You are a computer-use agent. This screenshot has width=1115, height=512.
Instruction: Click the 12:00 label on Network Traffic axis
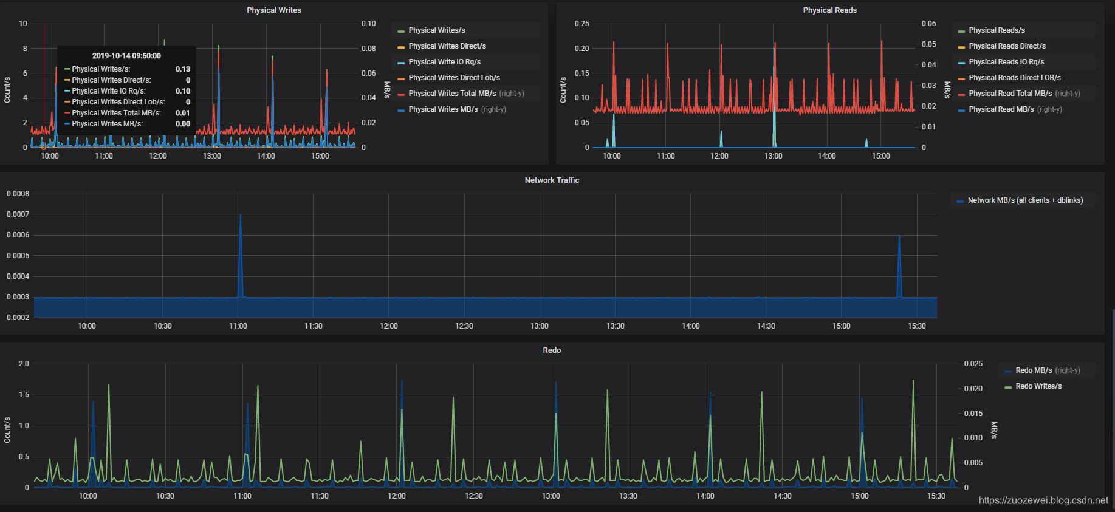388,326
